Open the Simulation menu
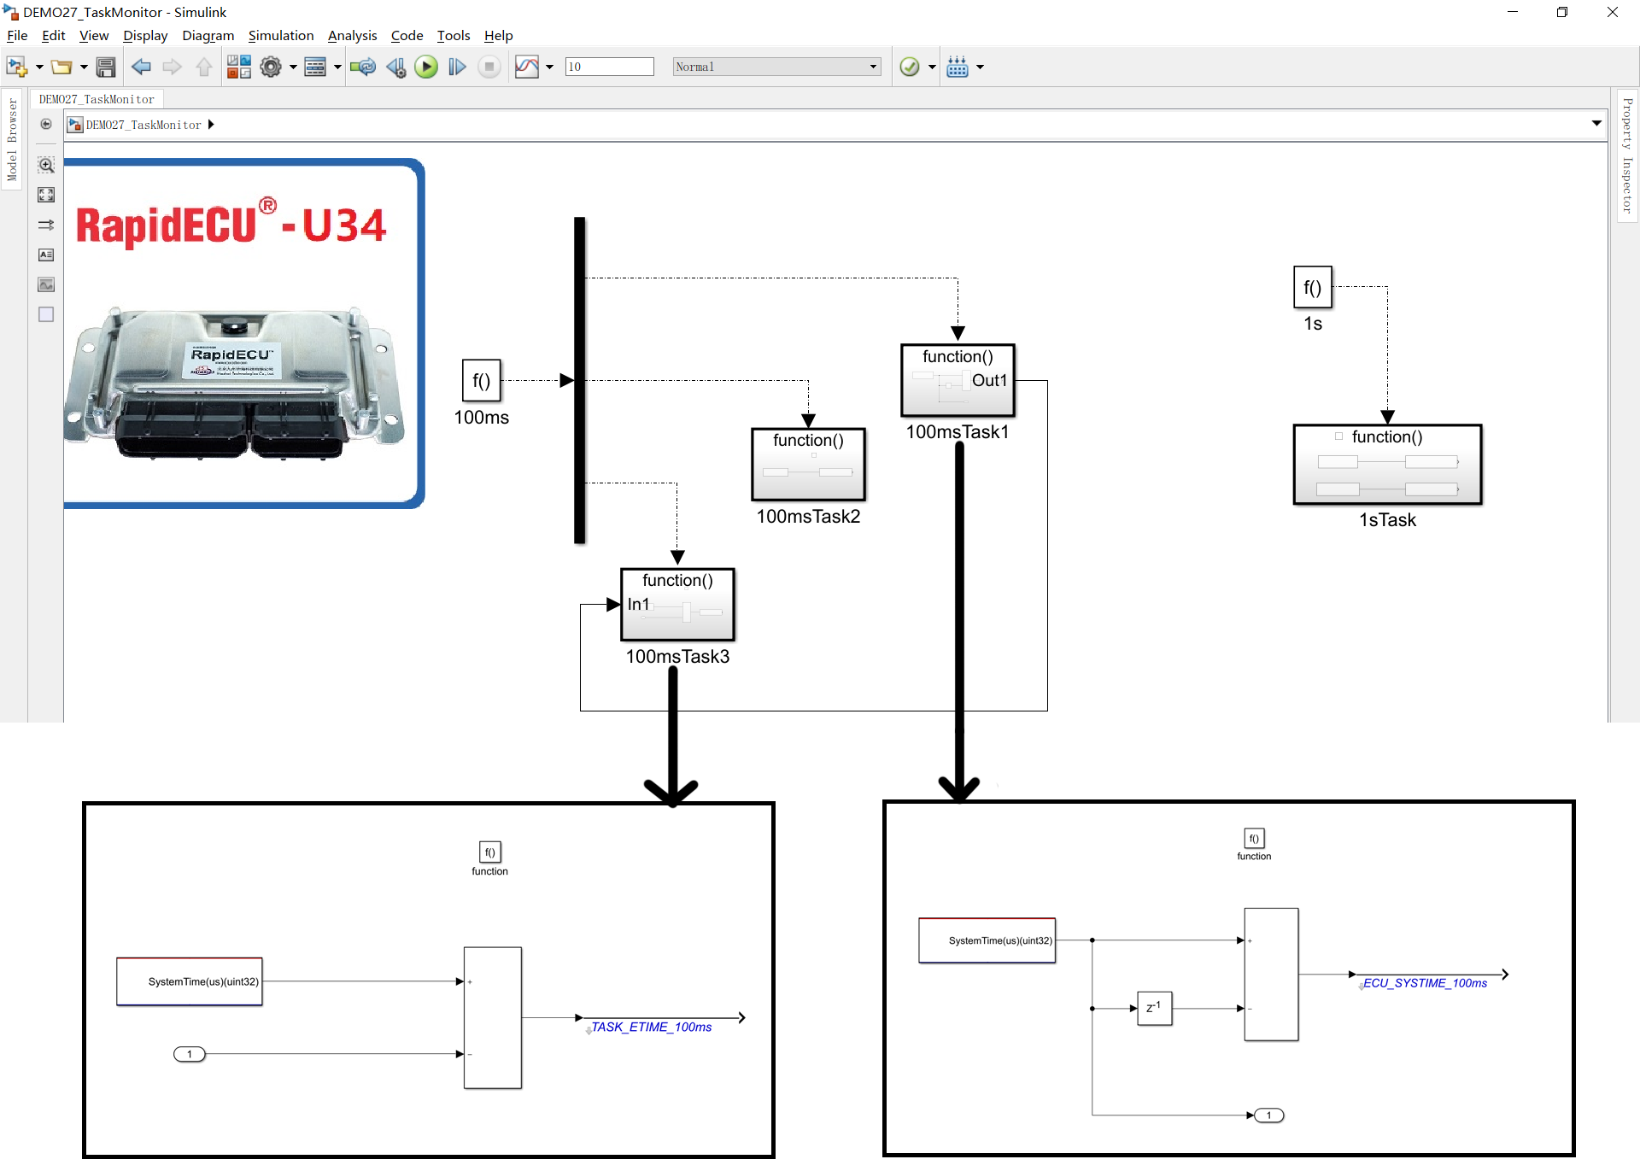The width and height of the screenshot is (1640, 1171). click(281, 35)
